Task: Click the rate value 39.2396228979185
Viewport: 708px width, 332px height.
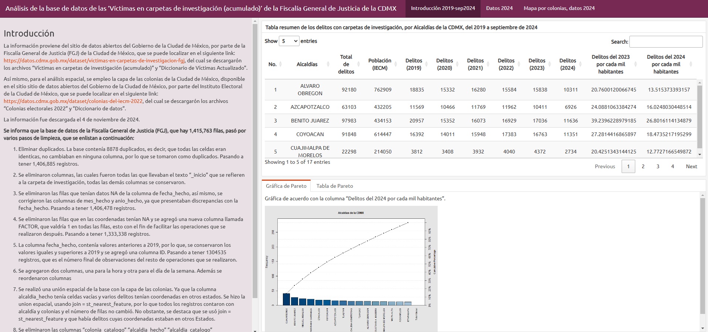Action: click(x=613, y=121)
